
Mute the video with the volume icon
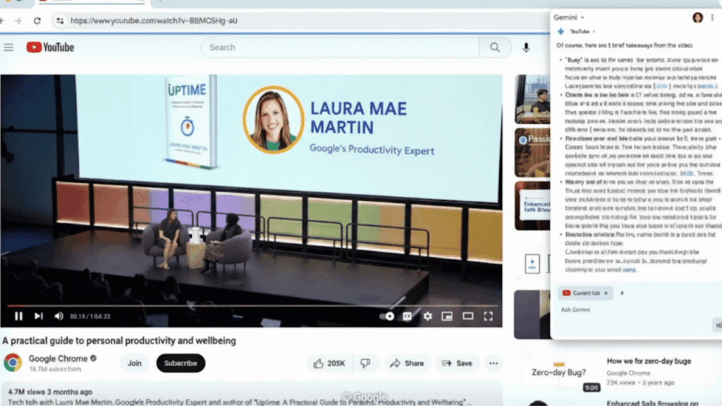[x=59, y=316]
